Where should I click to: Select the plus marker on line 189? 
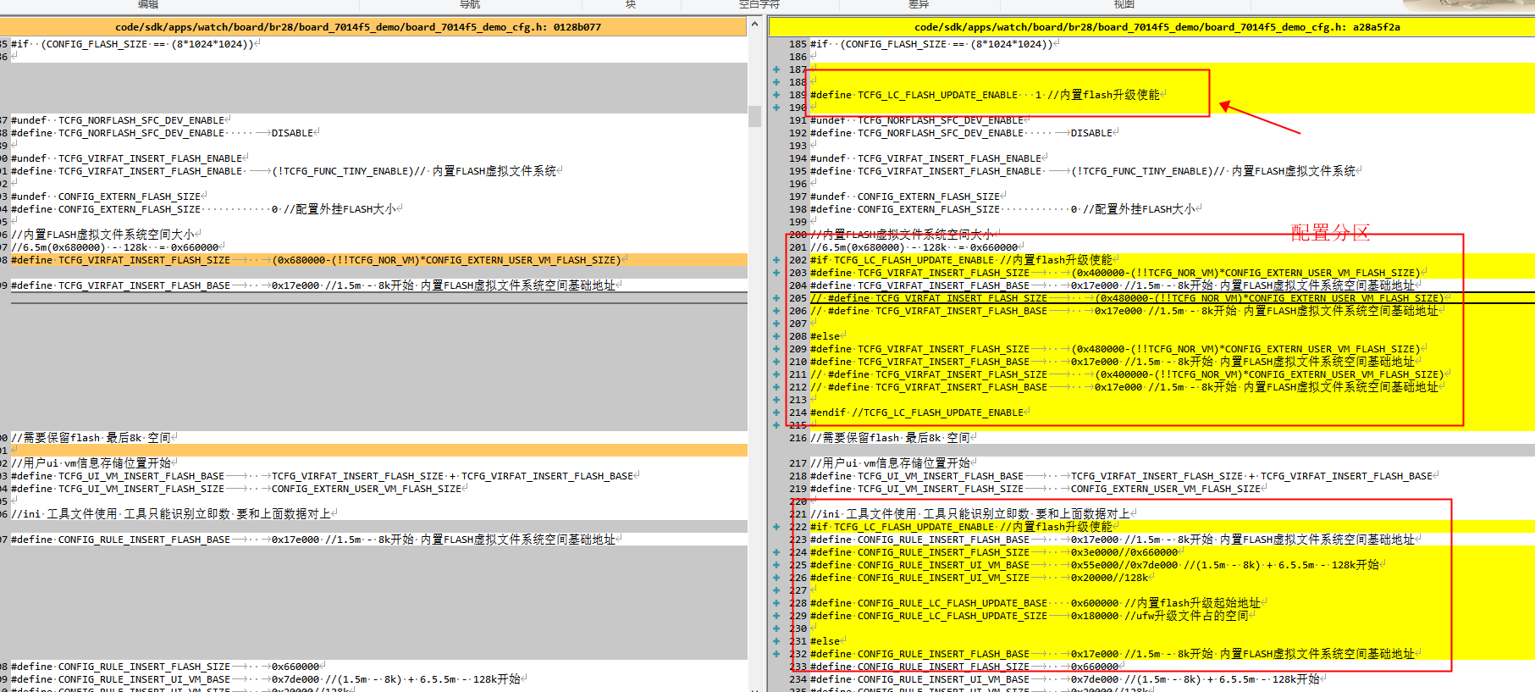(x=776, y=95)
